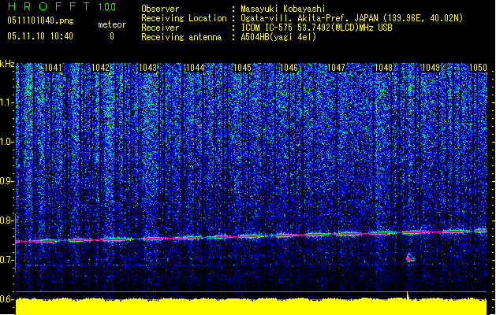Click the A504HB(yagi 4el) antenna text
This screenshot has height=315, width=496.
278,37
